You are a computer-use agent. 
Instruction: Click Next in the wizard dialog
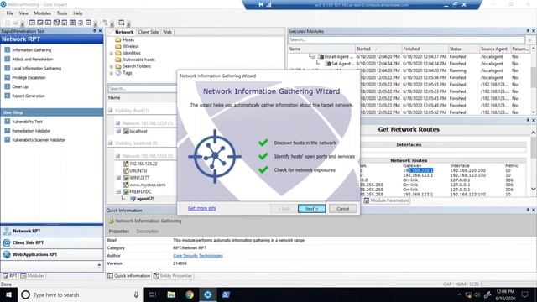pyautogui.click(x=311, y=209)
